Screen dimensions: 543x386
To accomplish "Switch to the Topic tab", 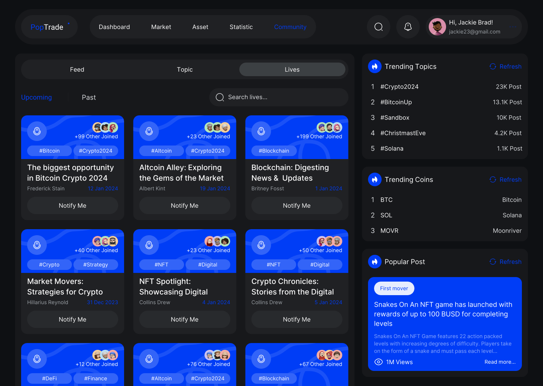I will pos(185,69).
